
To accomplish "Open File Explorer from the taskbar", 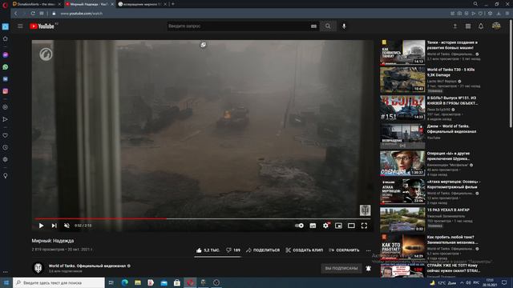I will click(138, 282).
